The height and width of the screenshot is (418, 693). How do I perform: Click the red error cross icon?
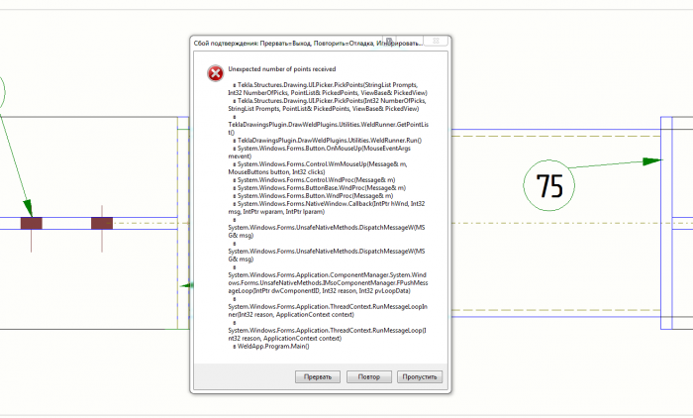(x=216, y=73)
